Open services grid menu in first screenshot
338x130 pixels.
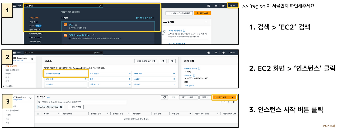pyautogui.click(x=14, y=6)
